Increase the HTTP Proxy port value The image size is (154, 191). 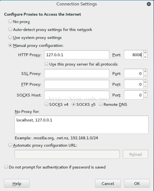[145, 52]
